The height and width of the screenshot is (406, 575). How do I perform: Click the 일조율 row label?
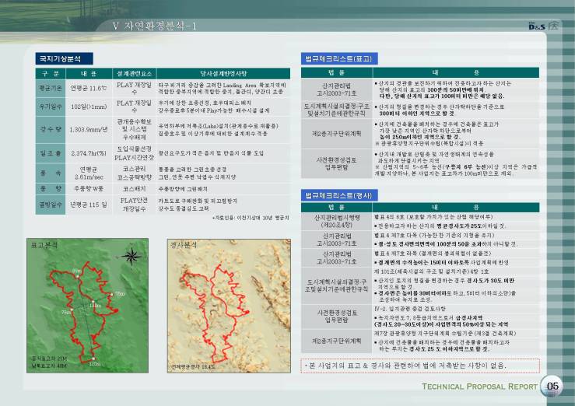click(x=45, y=153)
